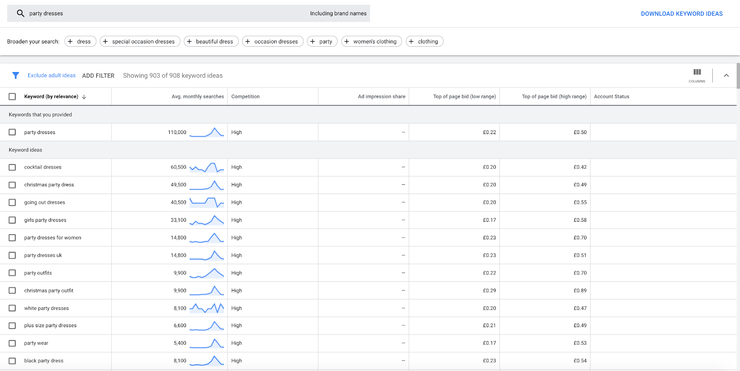Collapse the panel with the chevron arrow
The image size is (740, 371).
pyautogui.click(x=726, y=75)
